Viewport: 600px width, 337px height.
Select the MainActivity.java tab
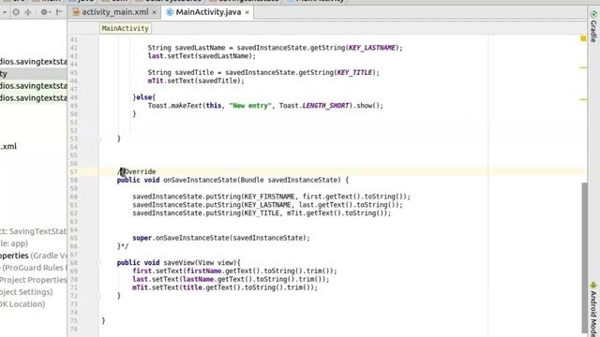click(x=208, y=12)
